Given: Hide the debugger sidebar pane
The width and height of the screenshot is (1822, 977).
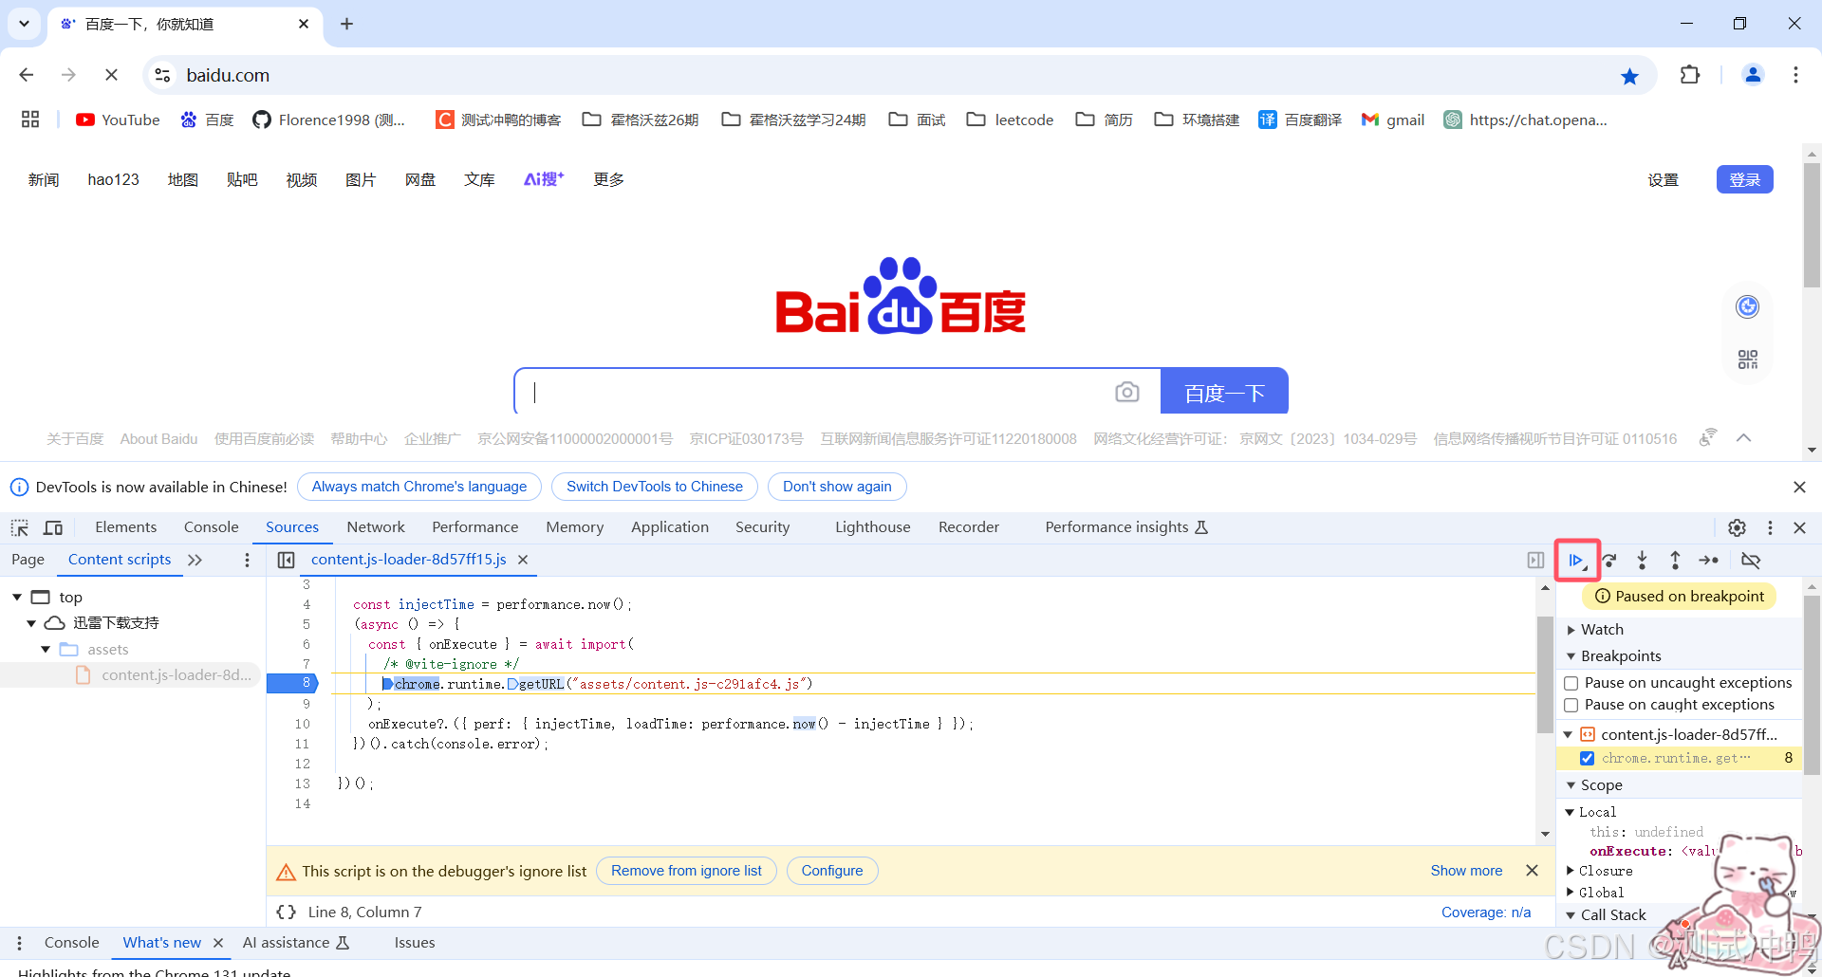Looking at the screenshot, I should coord(1535,560).
